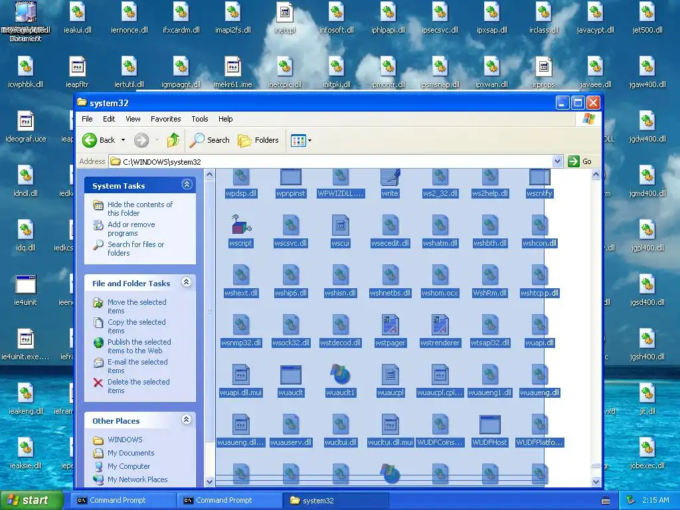Image resolution: width=680 pixels, height=510 pixels.
Task: Click Search for files or folders link
Action: [x=135, y=248]
